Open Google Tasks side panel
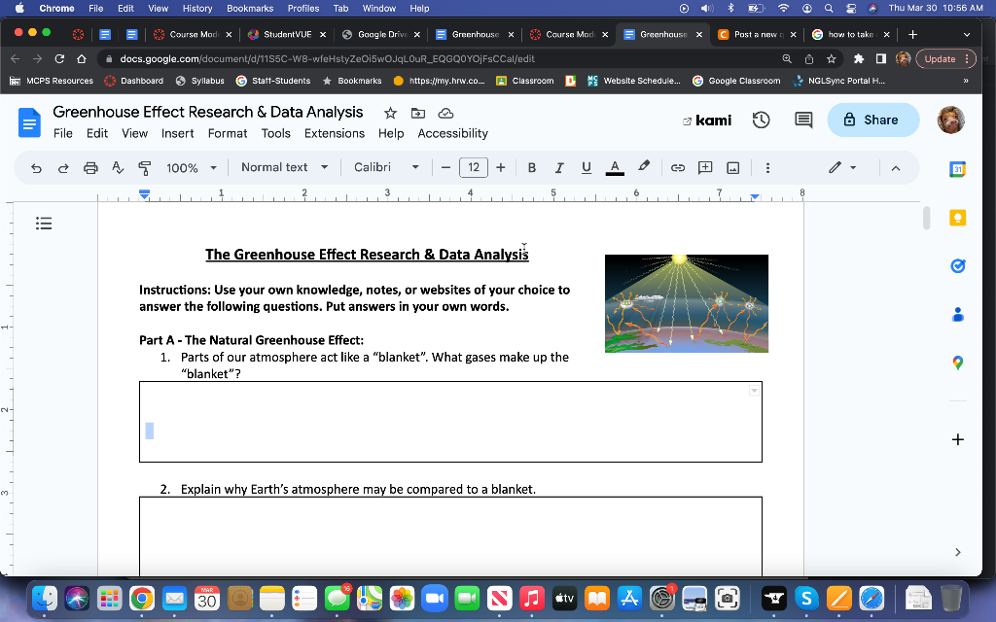 958,266
